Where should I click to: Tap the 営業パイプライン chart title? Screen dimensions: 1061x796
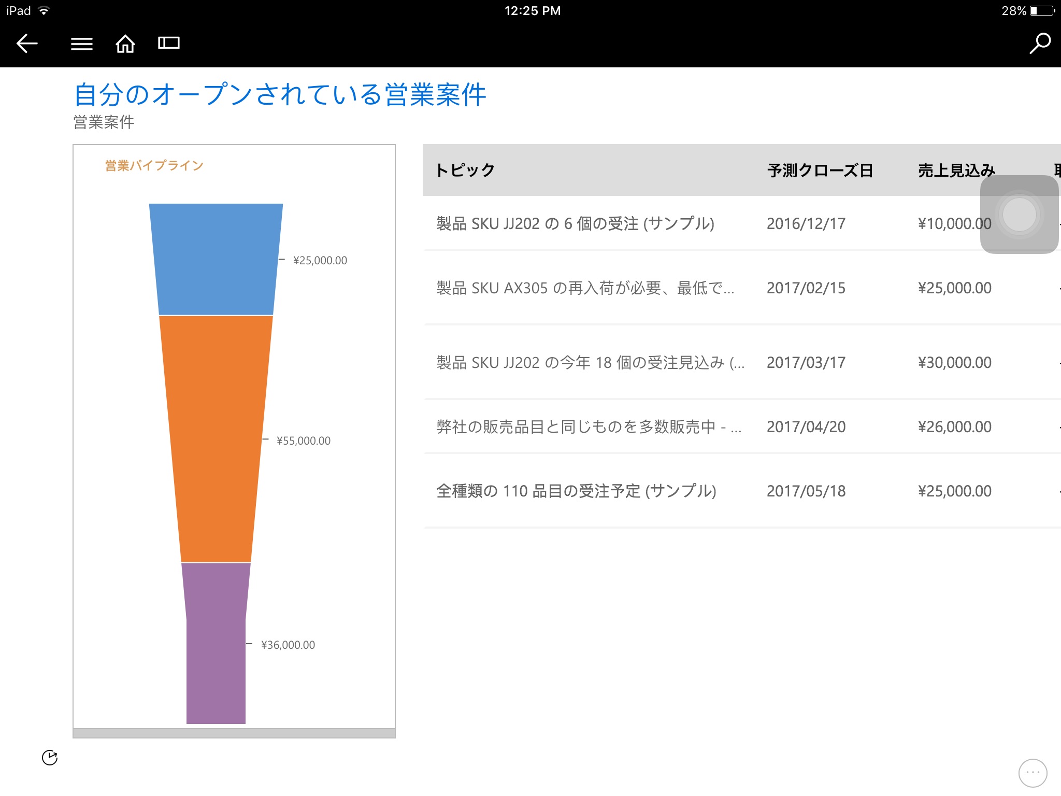154,165
